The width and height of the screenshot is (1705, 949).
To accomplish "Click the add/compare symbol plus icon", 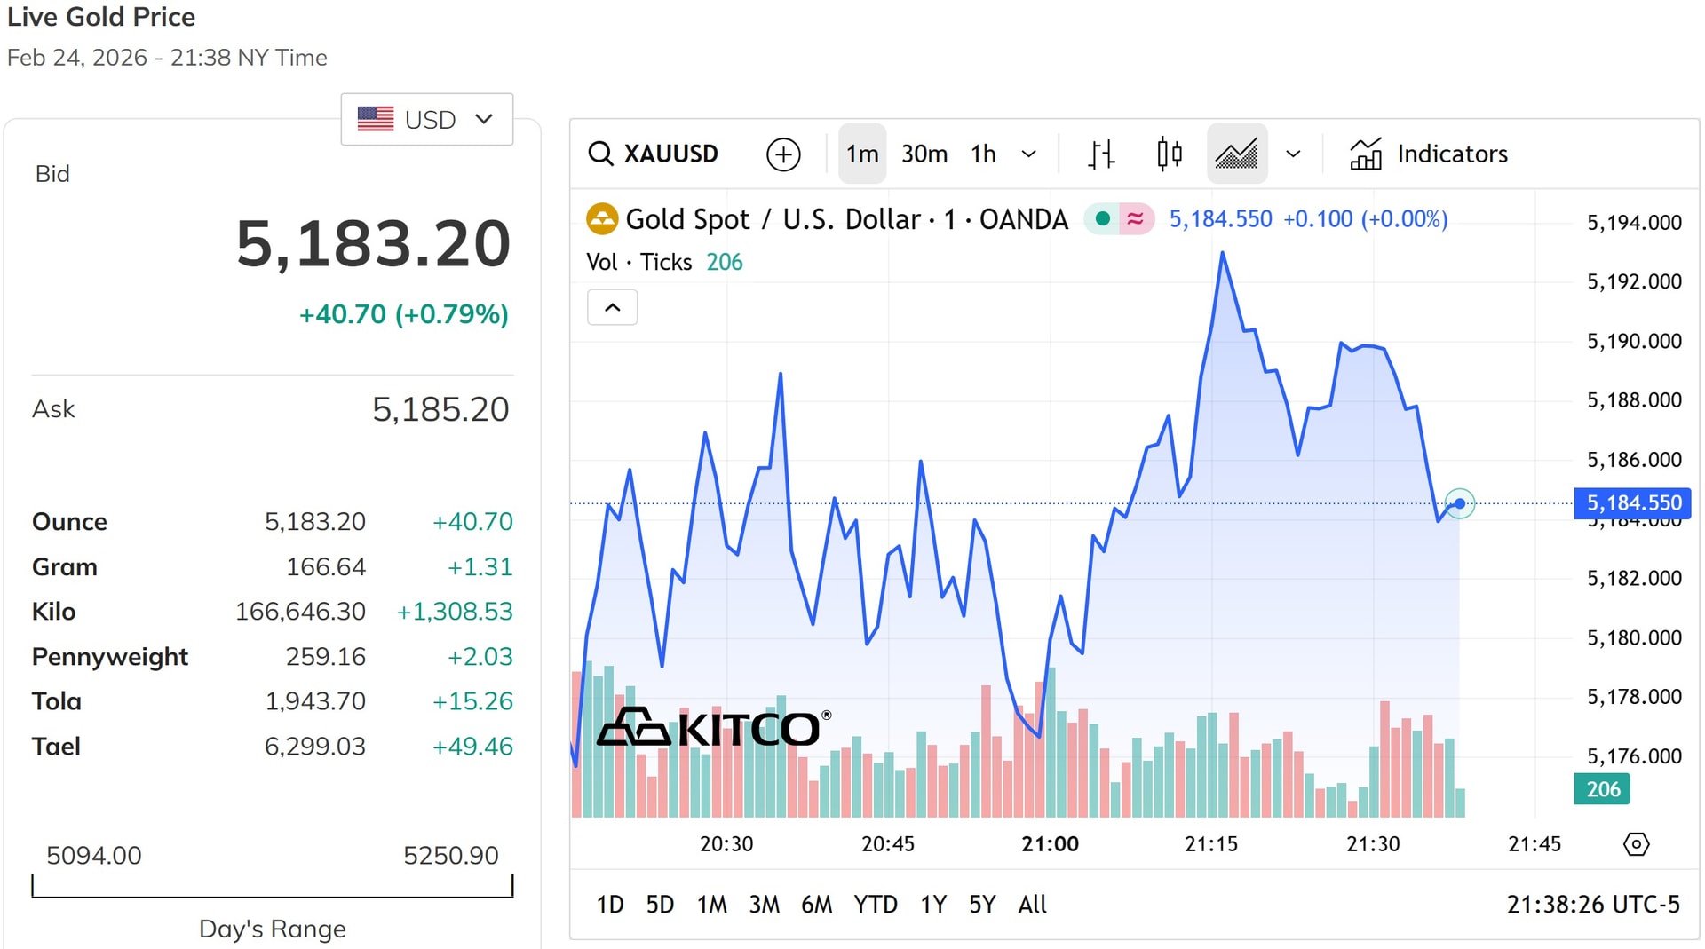I will coord(782,154).
